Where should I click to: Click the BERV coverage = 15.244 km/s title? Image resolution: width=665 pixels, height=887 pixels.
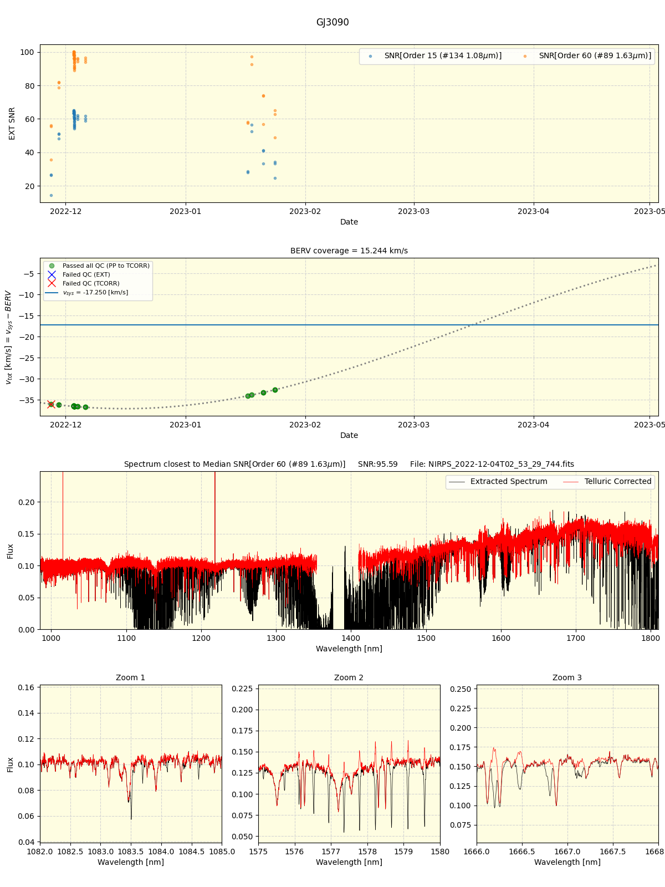(x=349, y=251)
